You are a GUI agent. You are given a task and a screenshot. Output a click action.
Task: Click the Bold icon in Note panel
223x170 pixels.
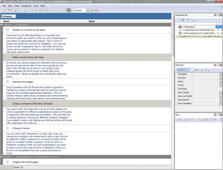192,119
